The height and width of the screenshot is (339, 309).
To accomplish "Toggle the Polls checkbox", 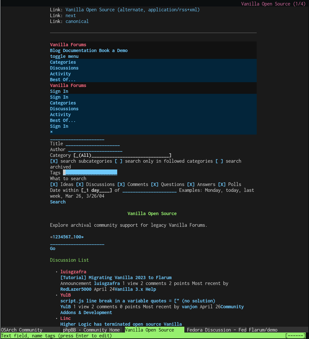I will (x=222, y=184).
